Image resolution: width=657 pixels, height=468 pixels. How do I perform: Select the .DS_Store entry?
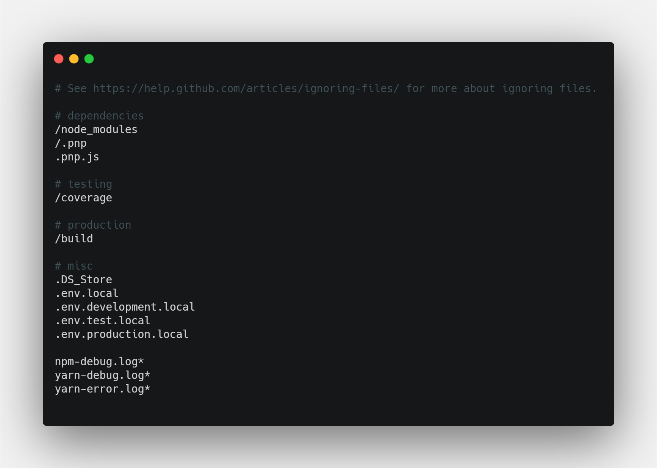coord(83,280)
